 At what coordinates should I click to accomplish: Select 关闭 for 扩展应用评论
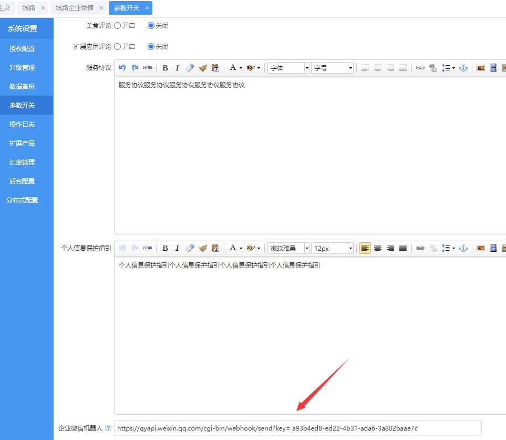[x=151, y=46]
